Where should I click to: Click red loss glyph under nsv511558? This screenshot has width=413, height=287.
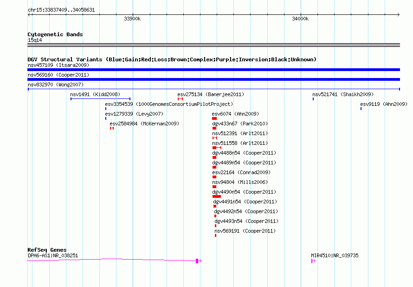tap(217, 148)
